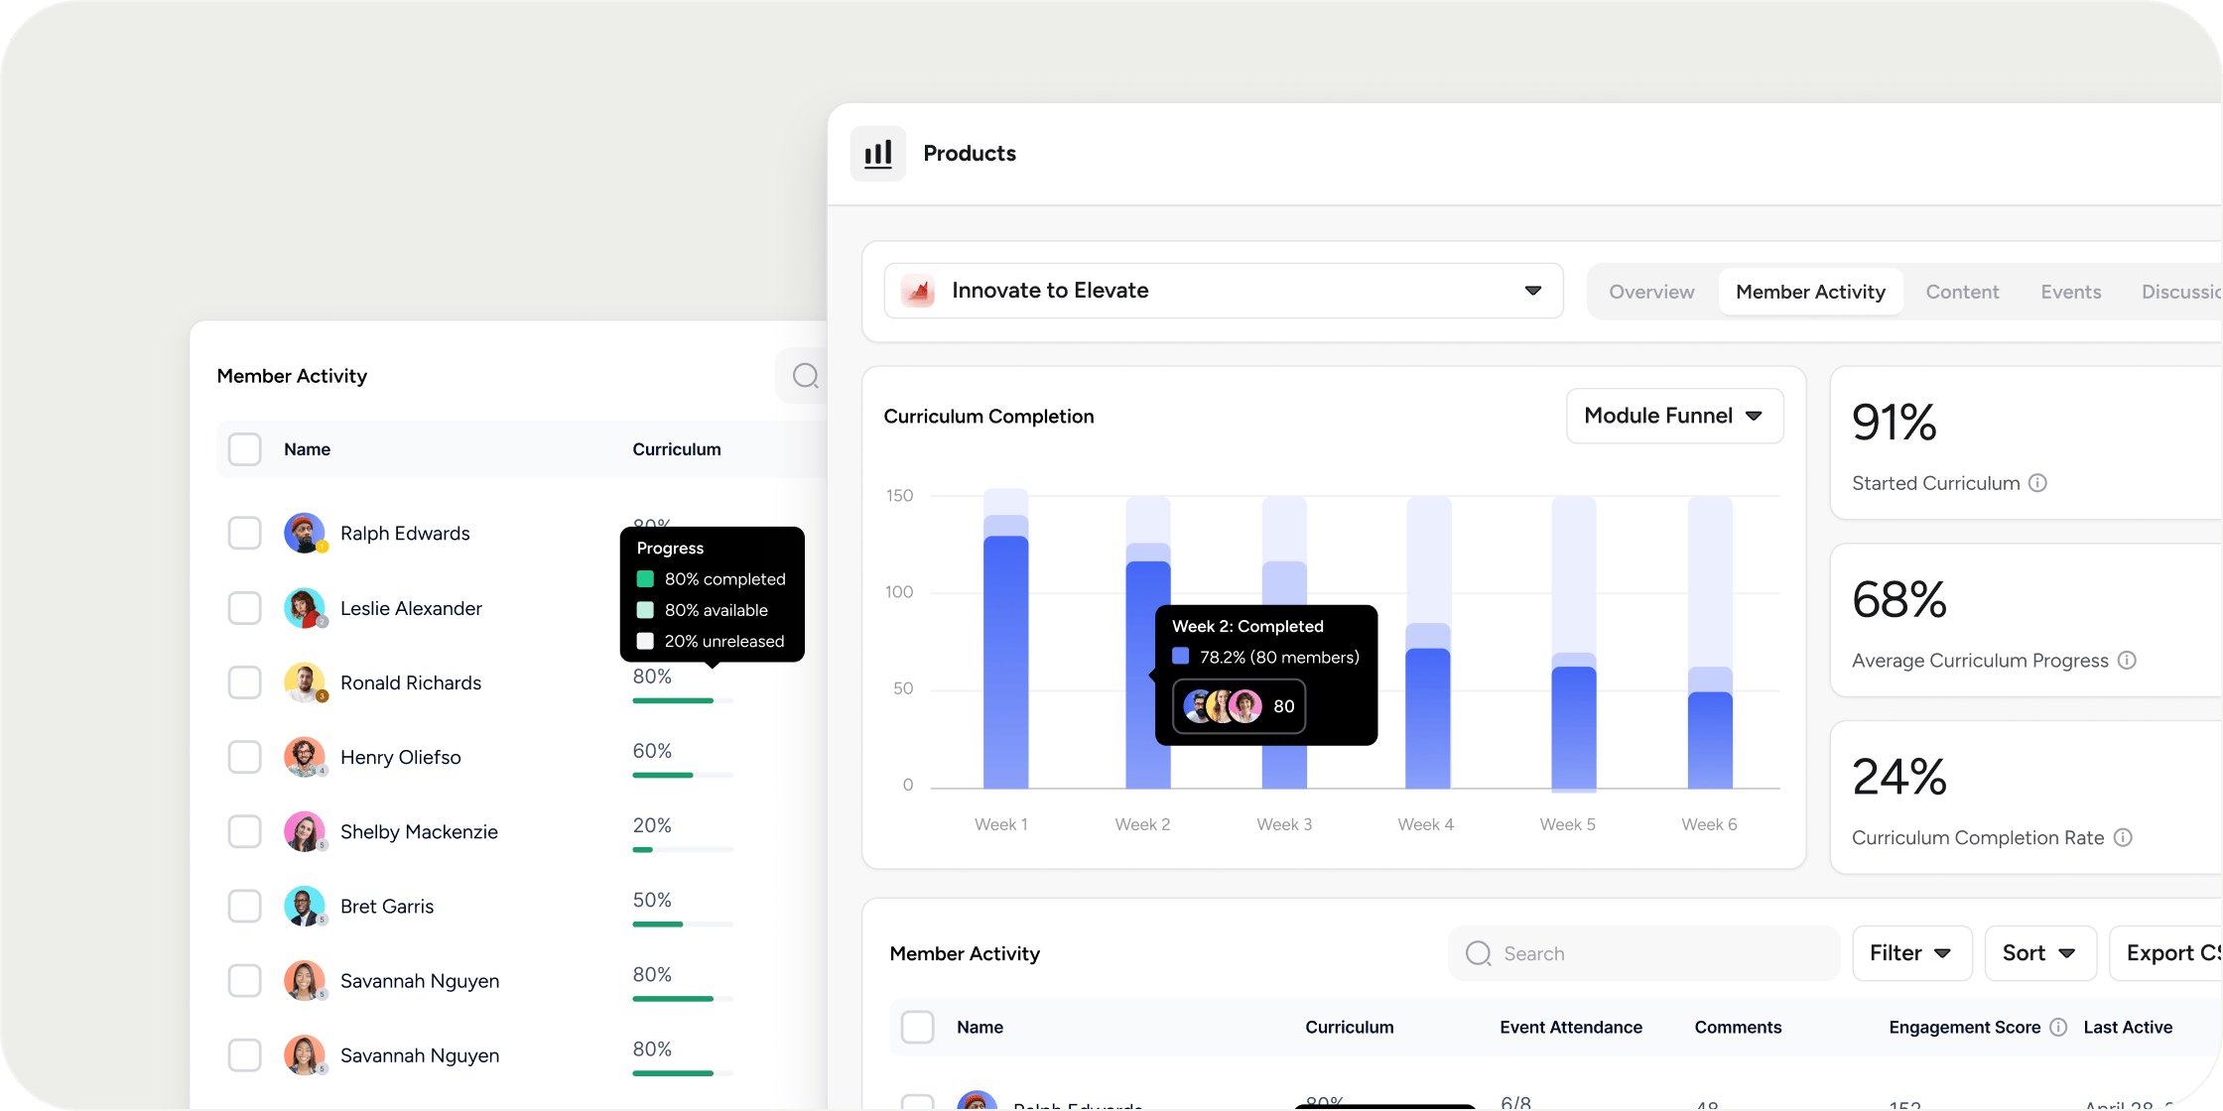Click Henry Oliefso's avatar
2223x1111 pixels.
(x=305, y=757)
